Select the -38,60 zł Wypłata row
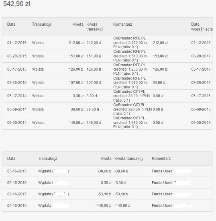The width and height of the screenshot is (216, 221). (x=107, y=171)
